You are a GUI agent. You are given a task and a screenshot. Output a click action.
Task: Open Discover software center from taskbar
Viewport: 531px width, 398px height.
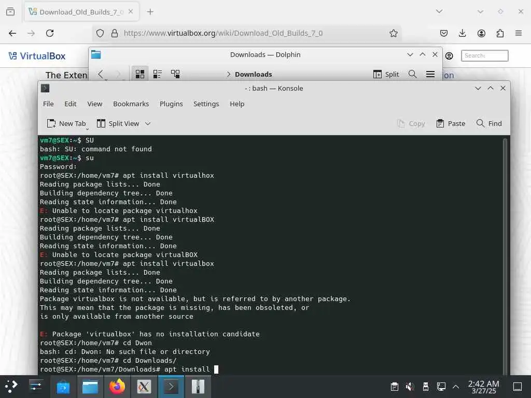pos(63,387)
